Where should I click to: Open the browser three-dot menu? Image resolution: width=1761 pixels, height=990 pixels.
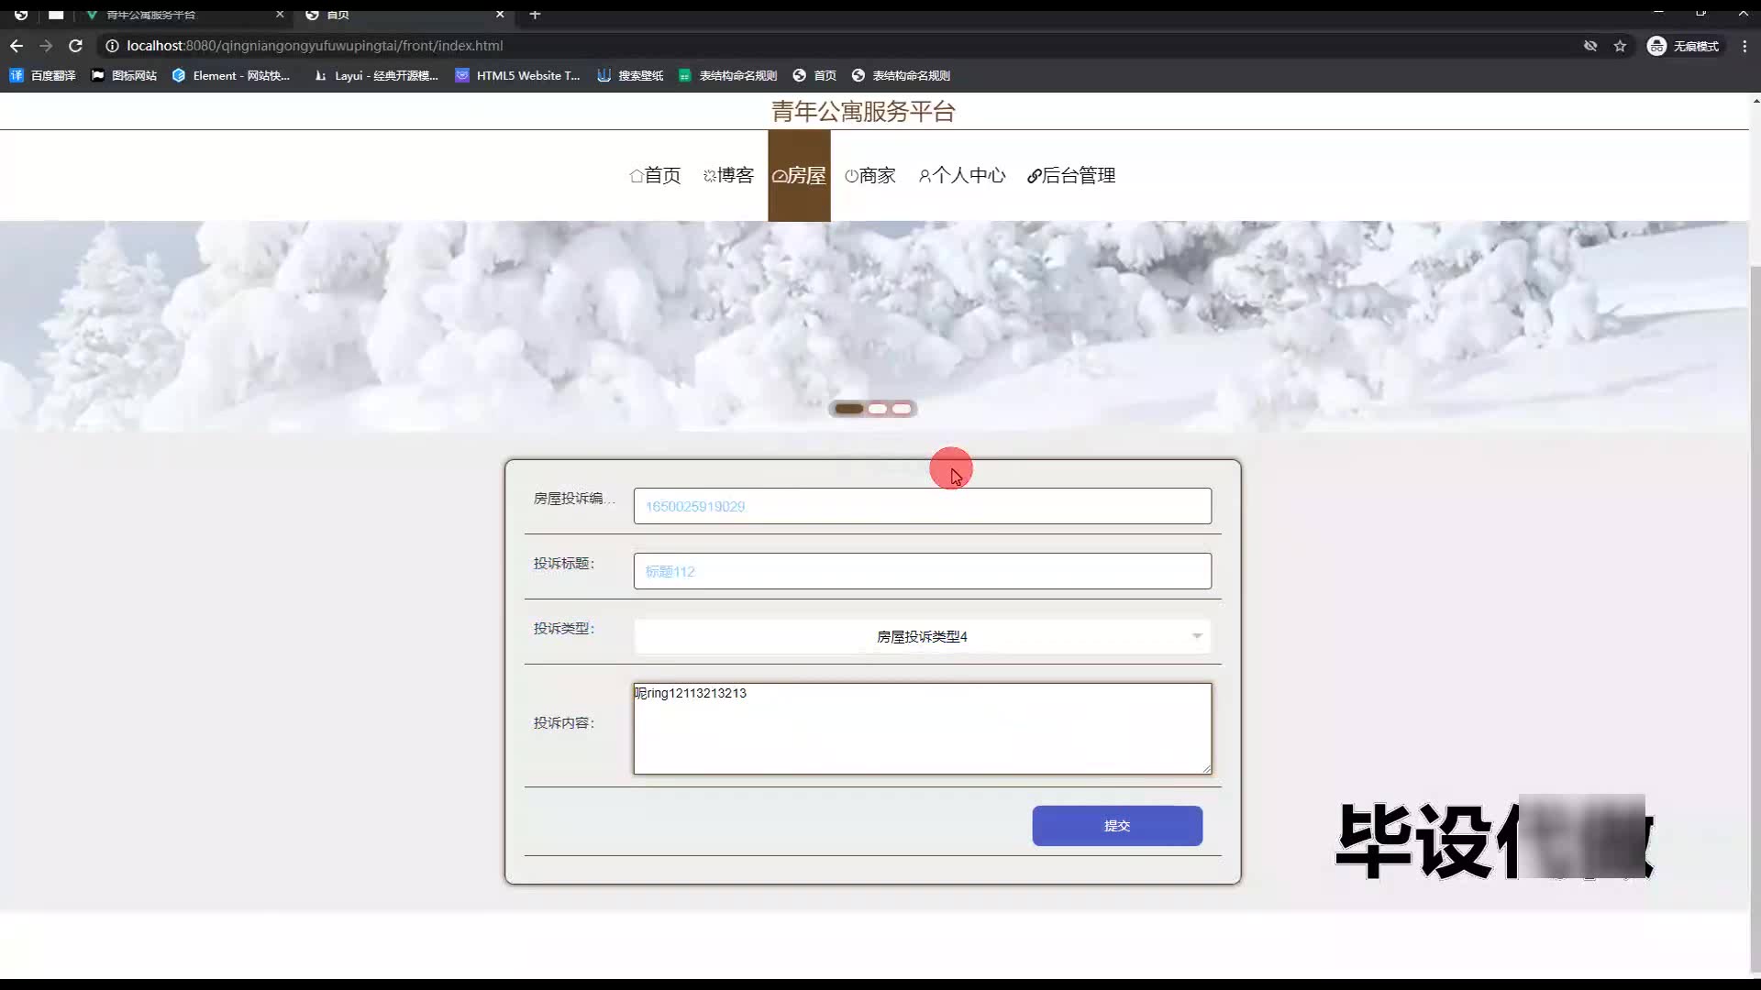[x=1744, y=46]
